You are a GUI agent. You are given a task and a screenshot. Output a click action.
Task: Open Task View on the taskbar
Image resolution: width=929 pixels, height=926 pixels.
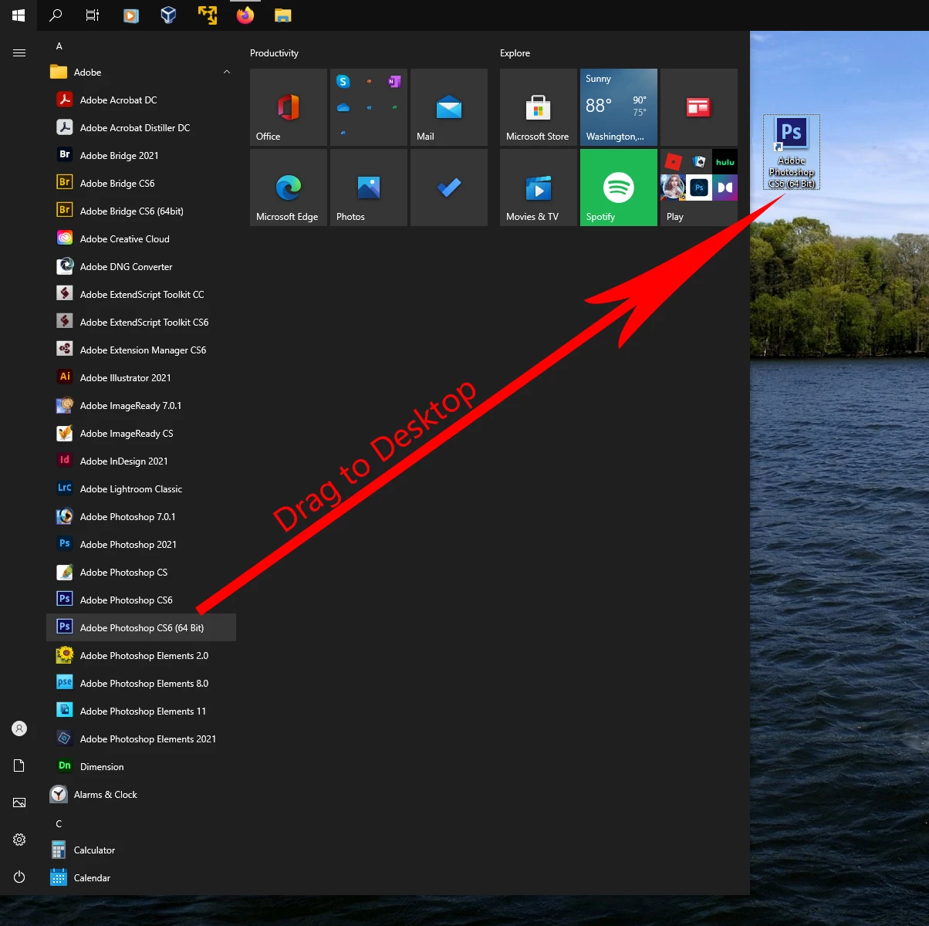[93, 15]
